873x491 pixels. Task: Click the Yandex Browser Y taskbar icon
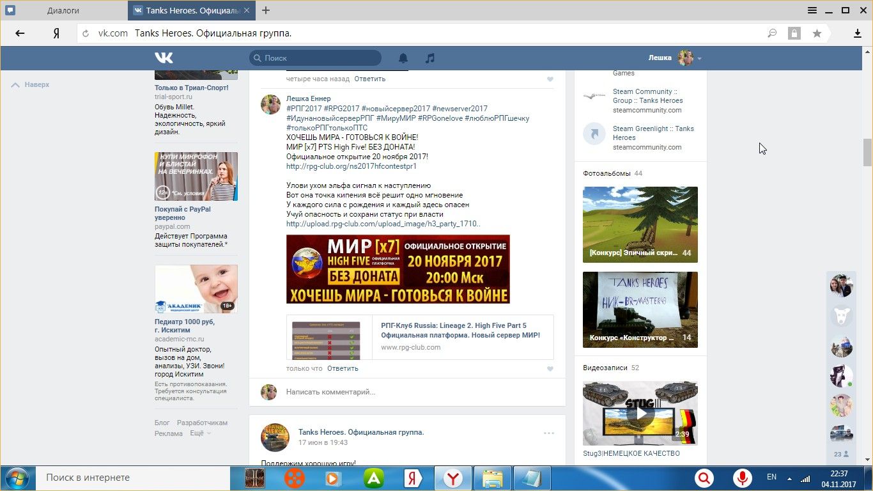pos(453,478)
